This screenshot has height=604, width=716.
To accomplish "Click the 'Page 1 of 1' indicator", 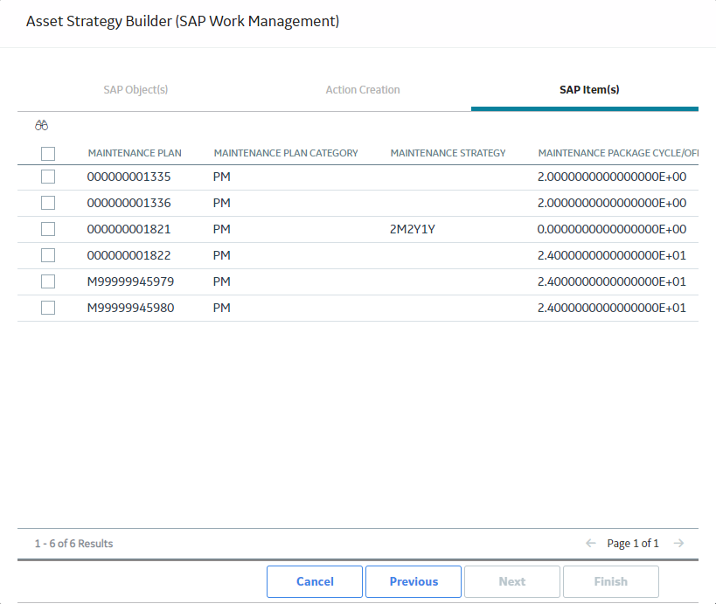I will [x=633, y=544].
